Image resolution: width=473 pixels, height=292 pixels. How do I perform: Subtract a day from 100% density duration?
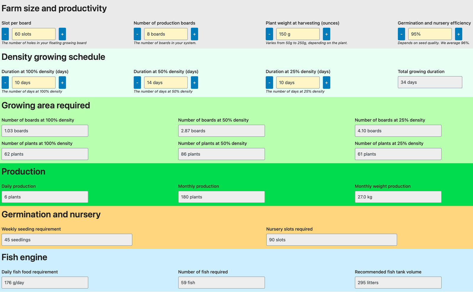point(5,83)
